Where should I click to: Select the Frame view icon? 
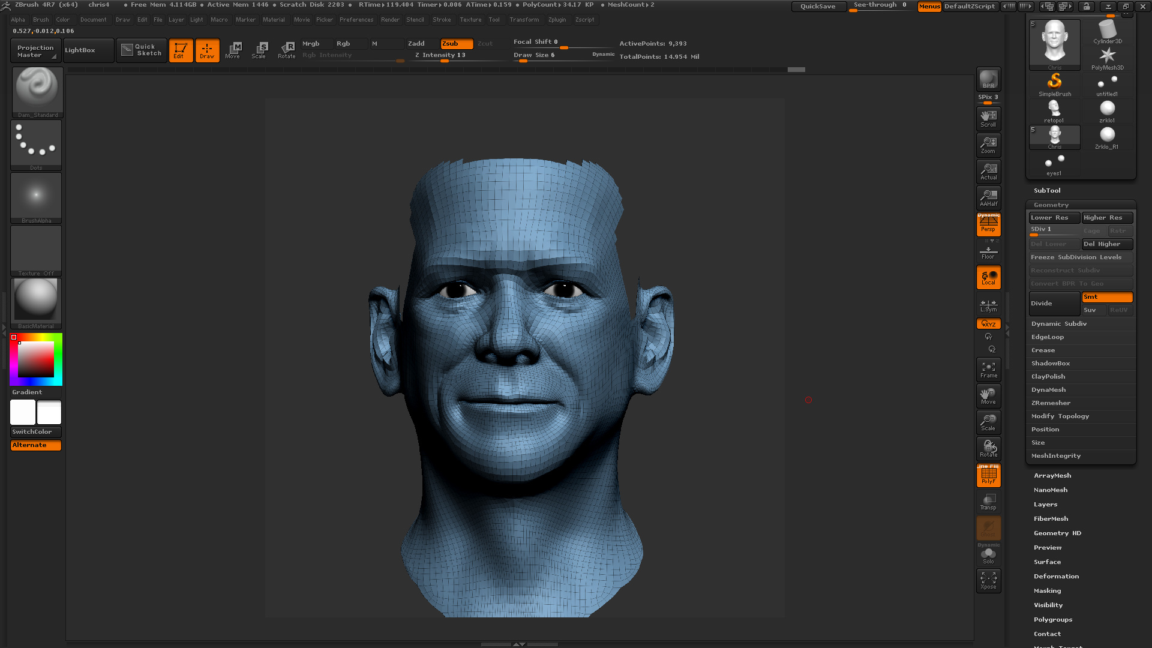click(x=988, y=370)
